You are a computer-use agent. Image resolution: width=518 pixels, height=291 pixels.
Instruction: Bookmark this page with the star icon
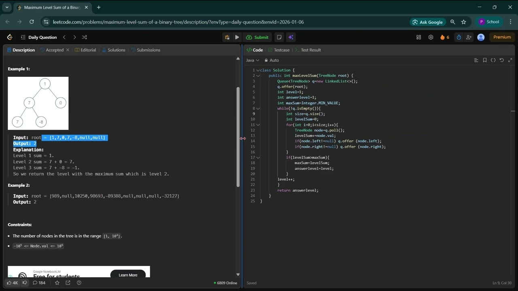coord(464,22)
